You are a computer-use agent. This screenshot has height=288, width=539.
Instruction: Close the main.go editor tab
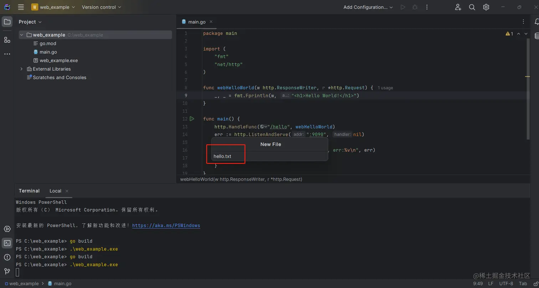pyautogui.click(x=211, y=22)
